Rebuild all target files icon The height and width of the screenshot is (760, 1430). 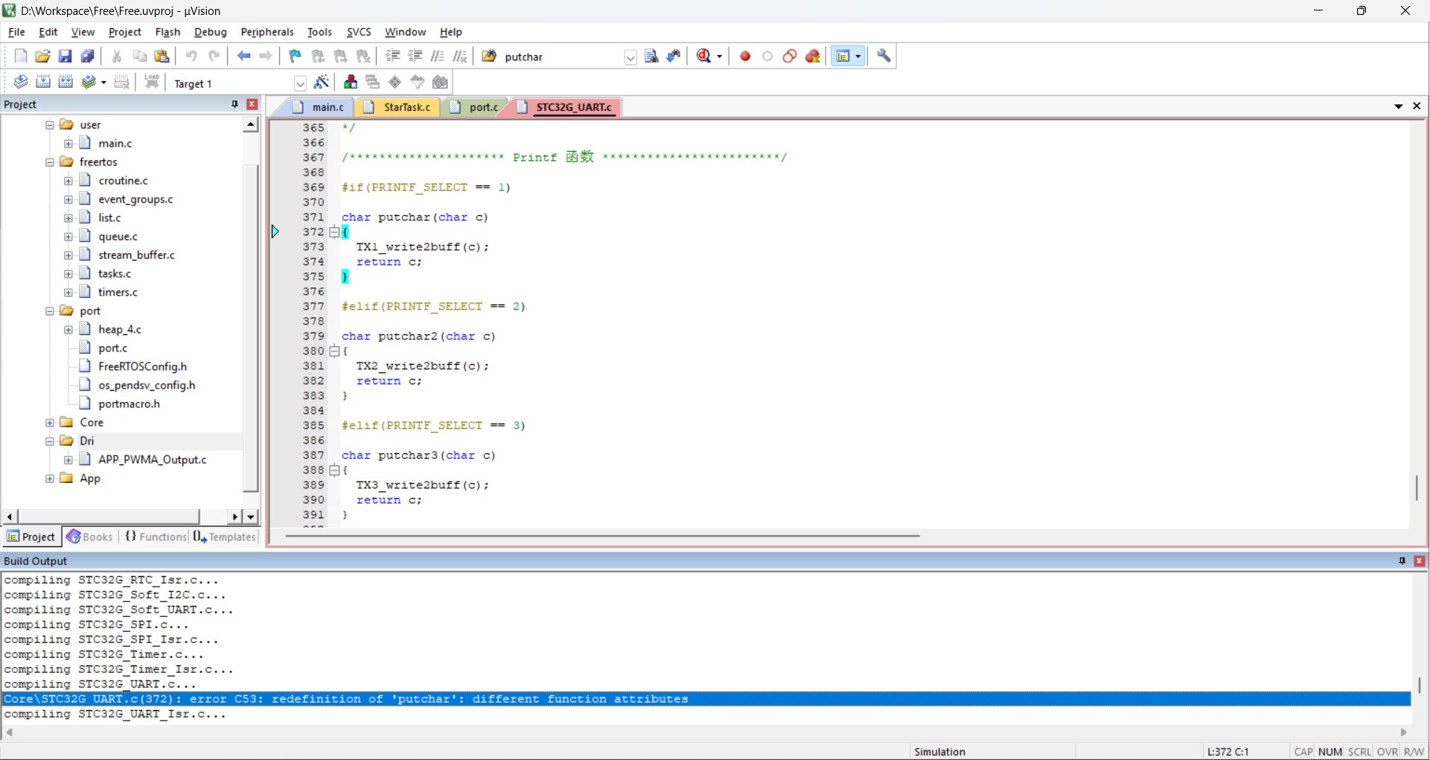pyautogui.click(x=66, y=83)
